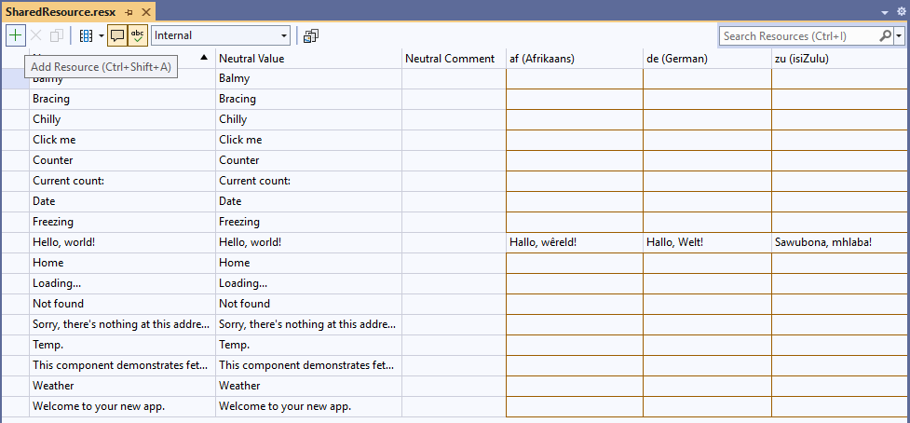Screen dimensions: 910x423
Task: Toggle the Show Comments speech bubble button
Action: 117,35
